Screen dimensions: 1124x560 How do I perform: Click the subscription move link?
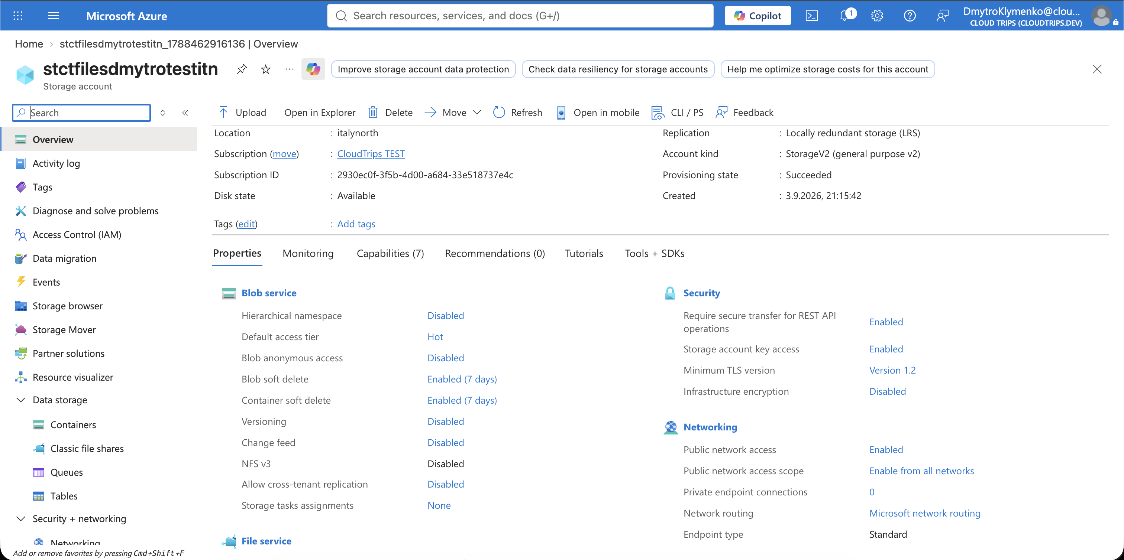[284, 154]
